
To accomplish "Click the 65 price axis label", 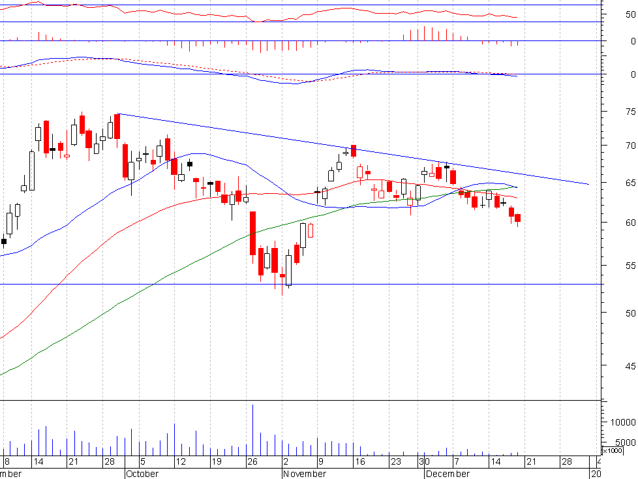I will (630, 183).
